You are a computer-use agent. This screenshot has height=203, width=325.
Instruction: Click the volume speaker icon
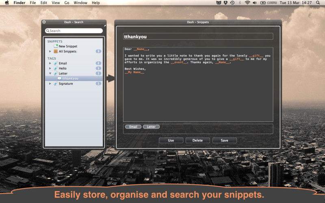255,3
